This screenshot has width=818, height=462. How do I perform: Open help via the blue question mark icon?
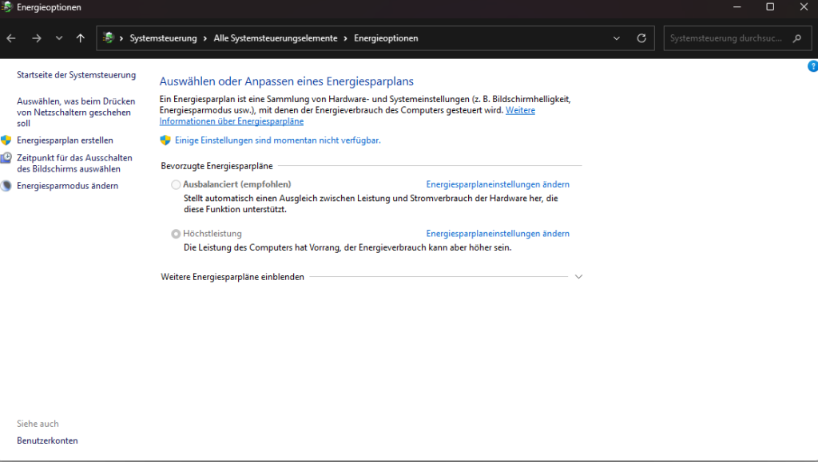(x=812, y=67)
